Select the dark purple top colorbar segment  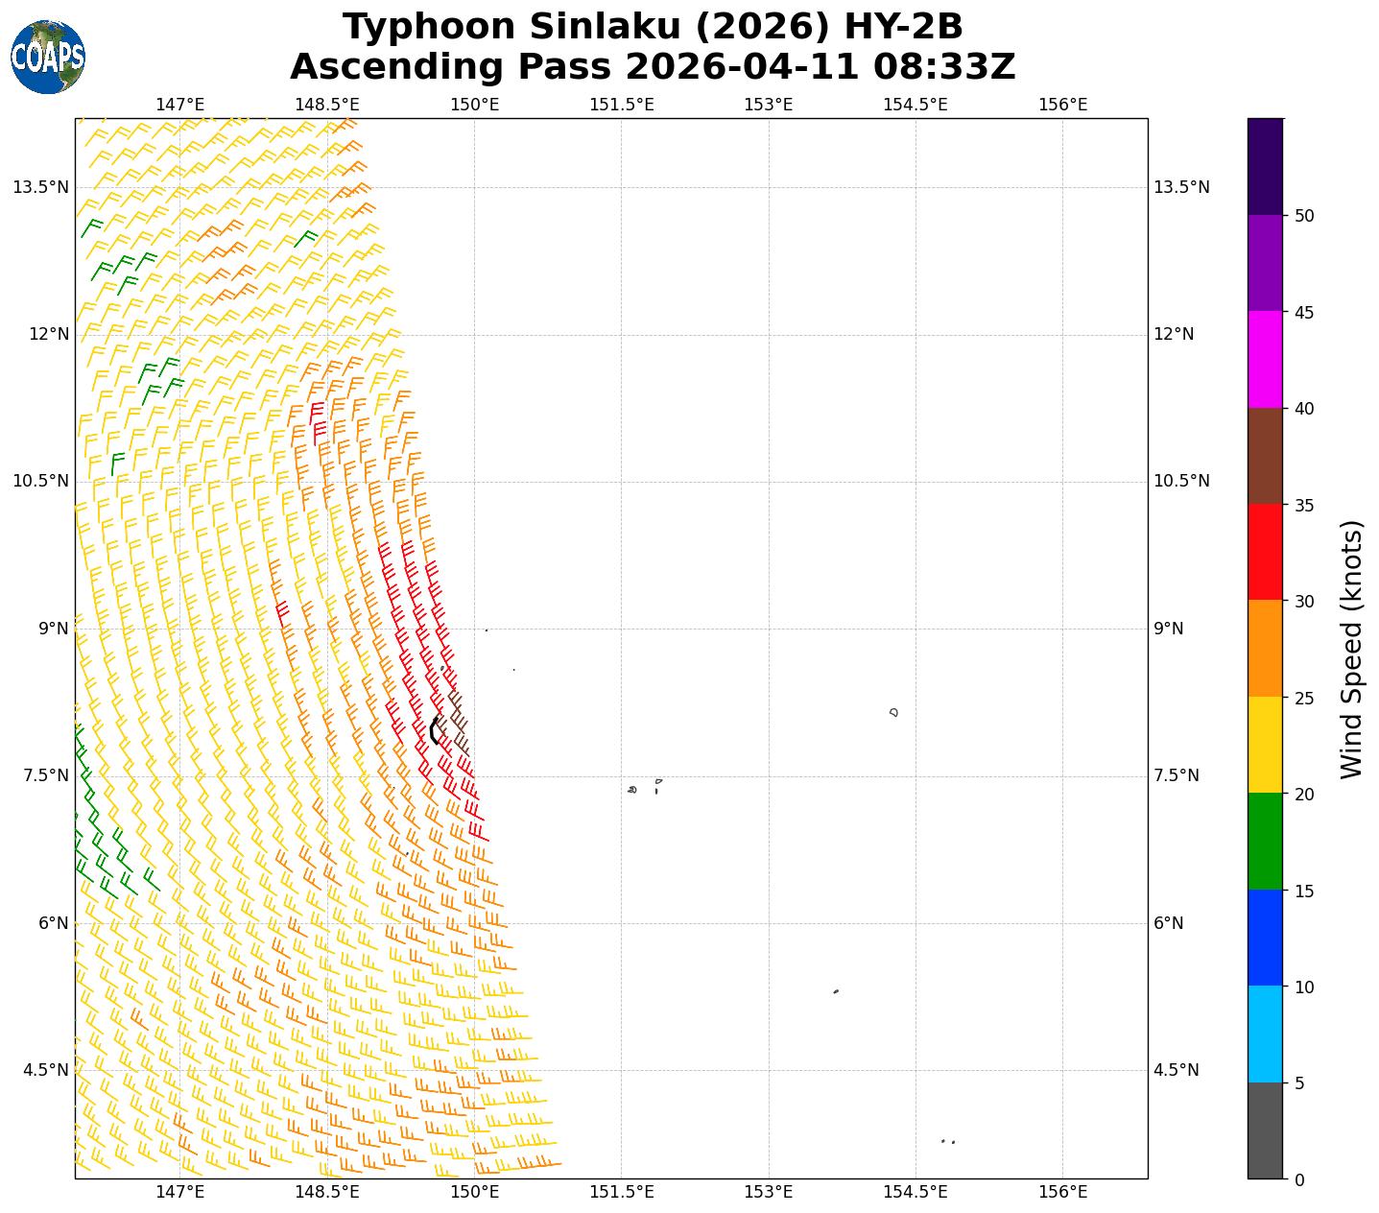(1264, 166)
